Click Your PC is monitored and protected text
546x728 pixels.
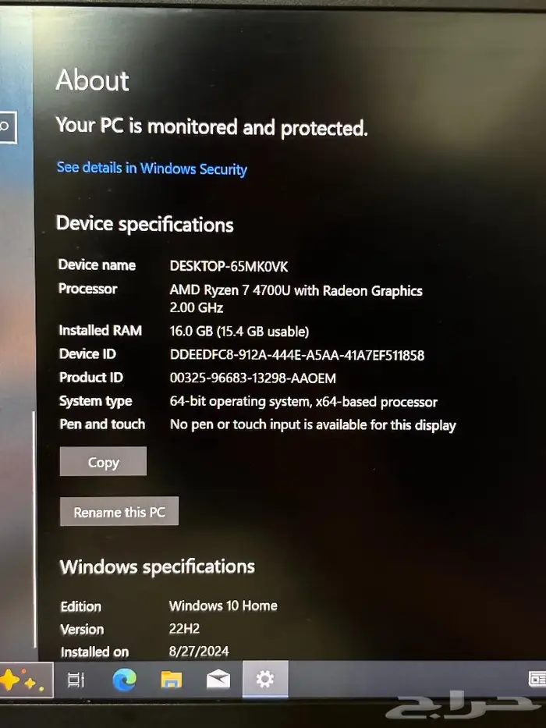(211, 126)
